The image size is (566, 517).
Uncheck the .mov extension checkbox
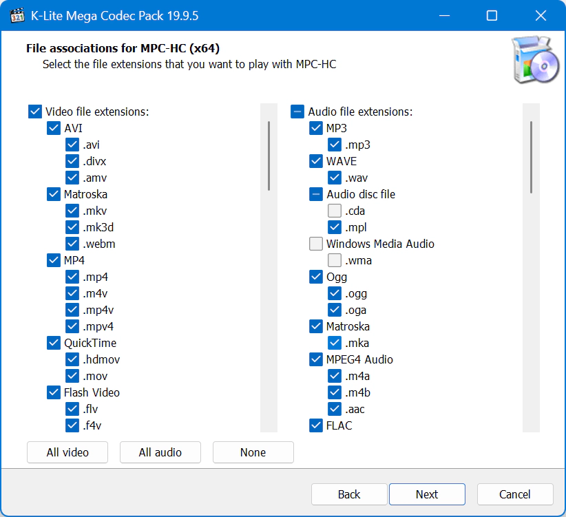click(x=72, y=376)
